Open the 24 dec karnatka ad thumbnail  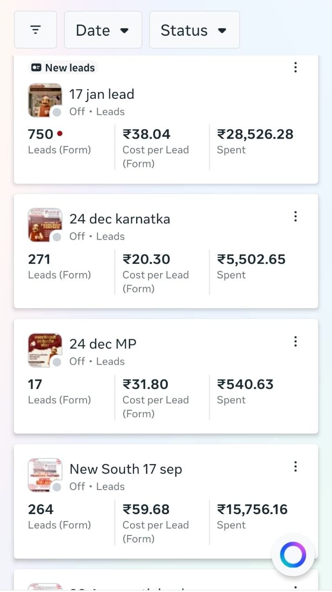44,225
